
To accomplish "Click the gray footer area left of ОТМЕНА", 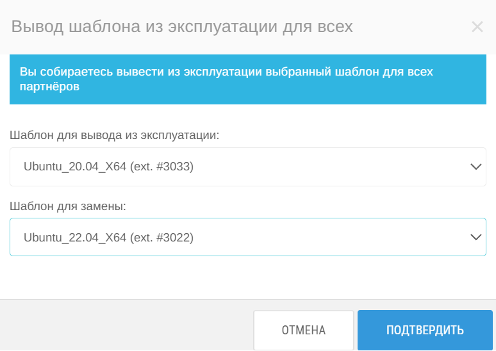I will (126, 326).
